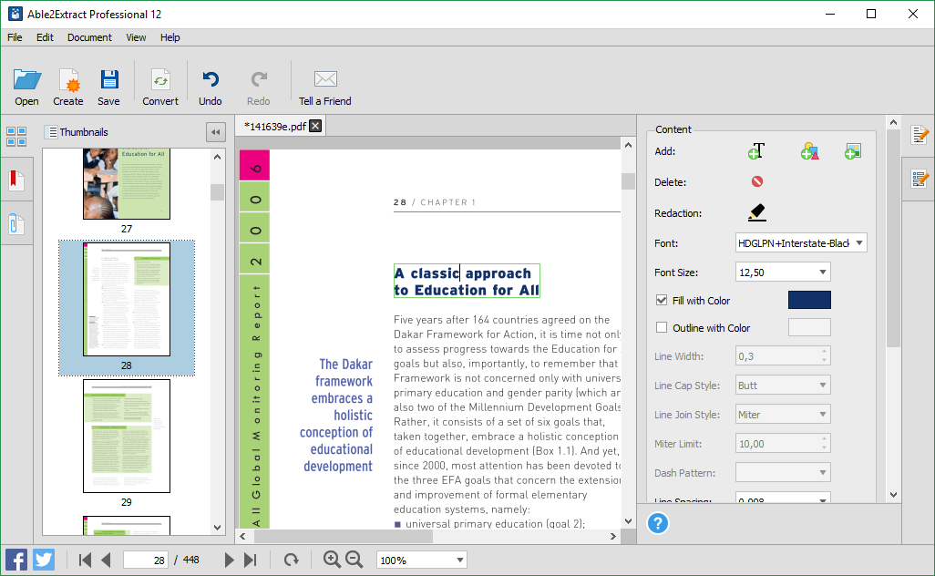935x576 pixels.
Task: Open the Dash Pattern dropdown
Action: [x=782, y=473]
